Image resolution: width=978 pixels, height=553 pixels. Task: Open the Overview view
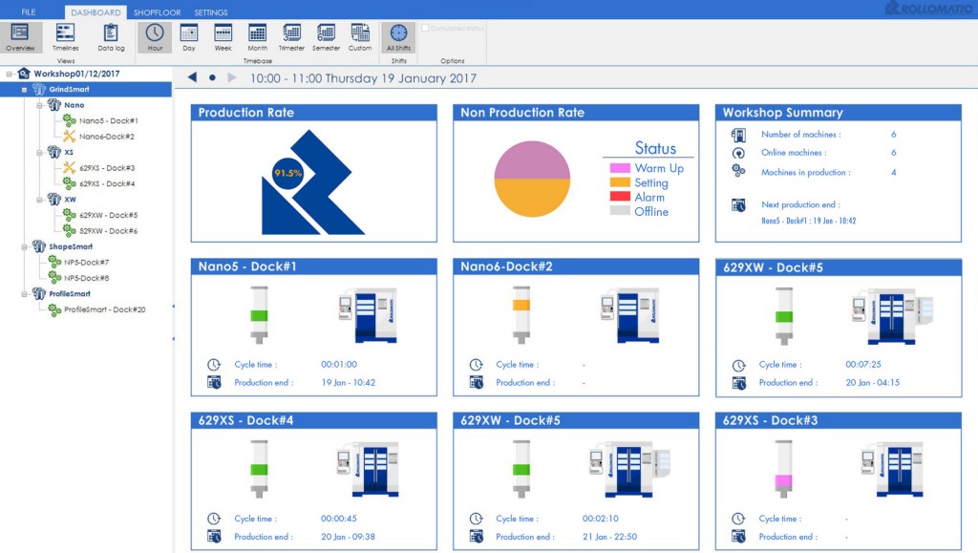[x=21, y=37]
